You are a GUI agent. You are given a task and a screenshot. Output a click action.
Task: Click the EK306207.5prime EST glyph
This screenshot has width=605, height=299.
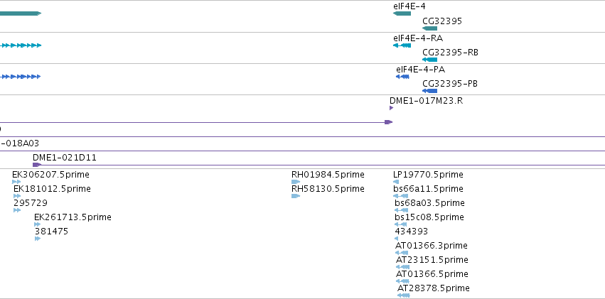tap(16, 182)
